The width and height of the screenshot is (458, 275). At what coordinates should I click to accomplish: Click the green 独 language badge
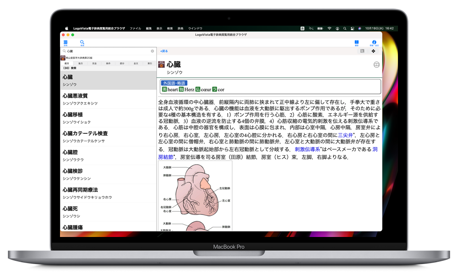[181, 89]
